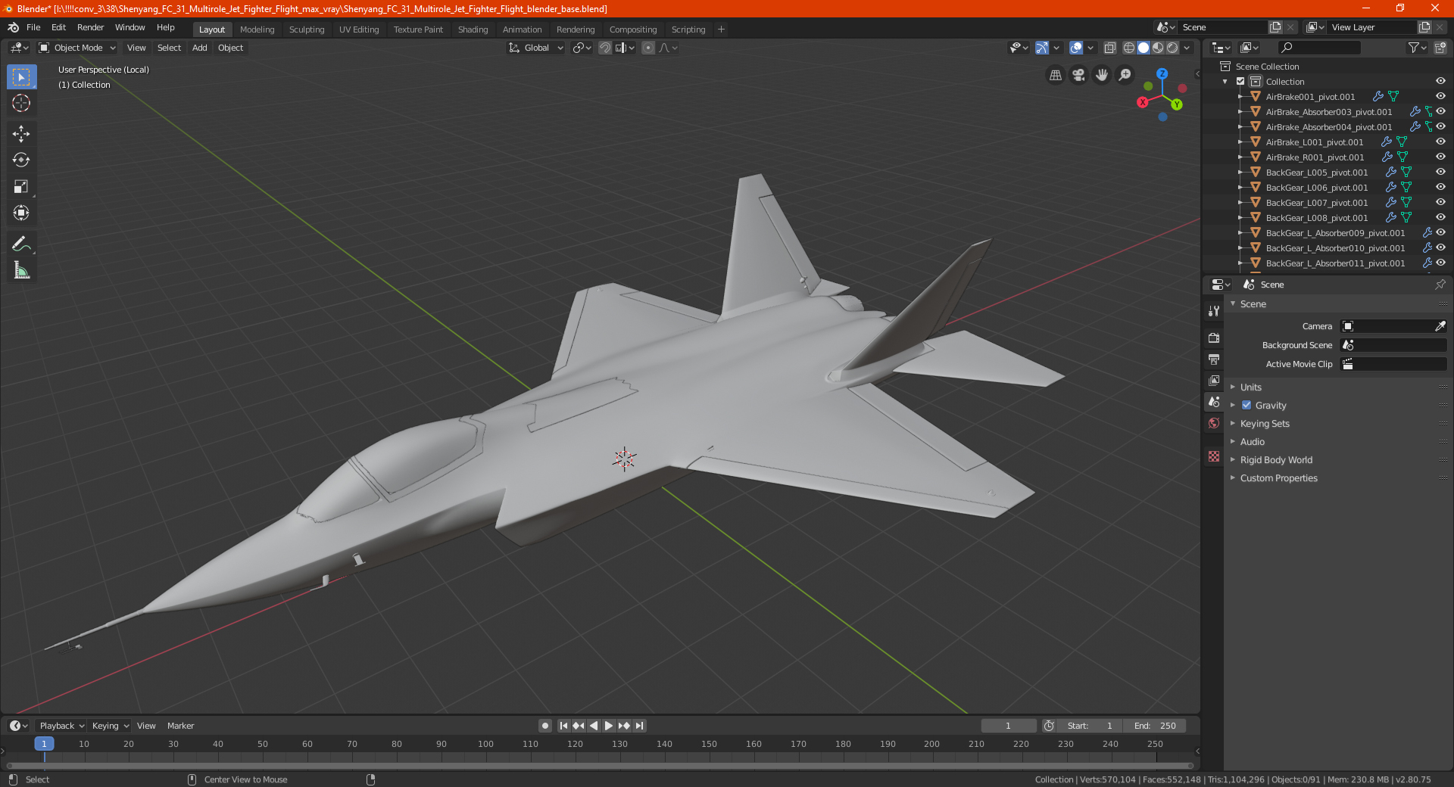Hide AirBrake001_pivot.001 in viewport

[x=1440, y=97]
